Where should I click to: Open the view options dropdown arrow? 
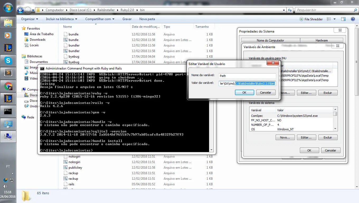pos(335,19)
